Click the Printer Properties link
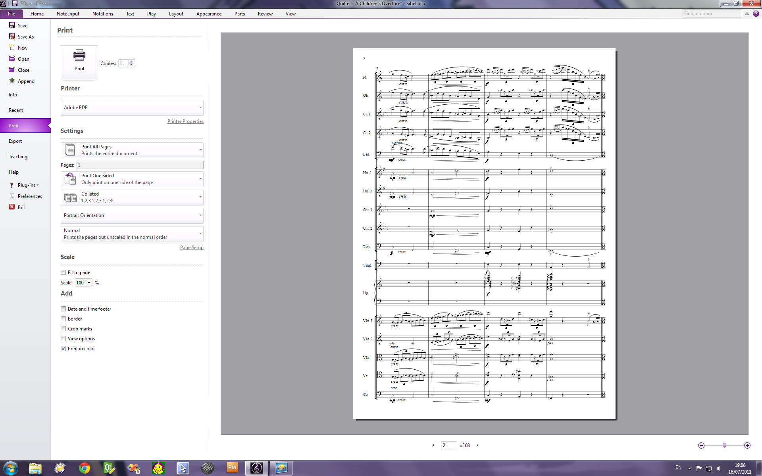 (185, 121)
